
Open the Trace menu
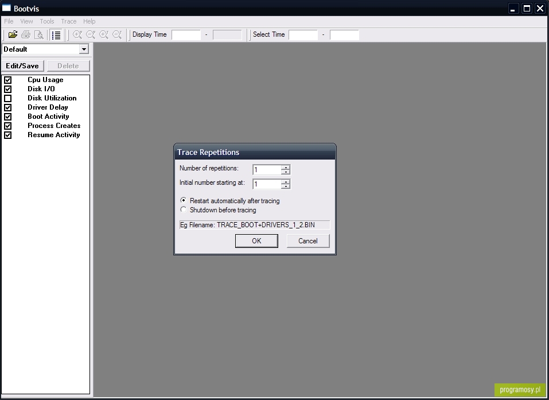point(69,21)
